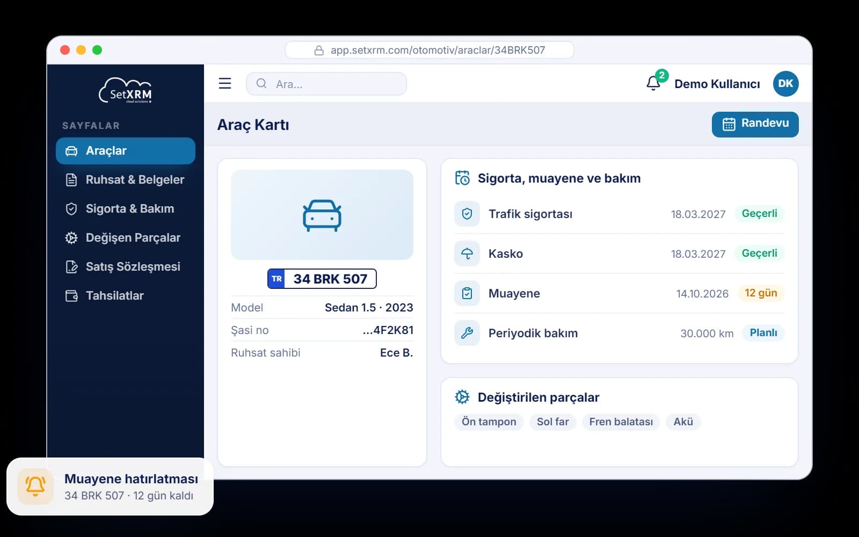859x537 pixels.
Task: Click the ...4F2K81 Şasi no value
Action: pos(388,330)
